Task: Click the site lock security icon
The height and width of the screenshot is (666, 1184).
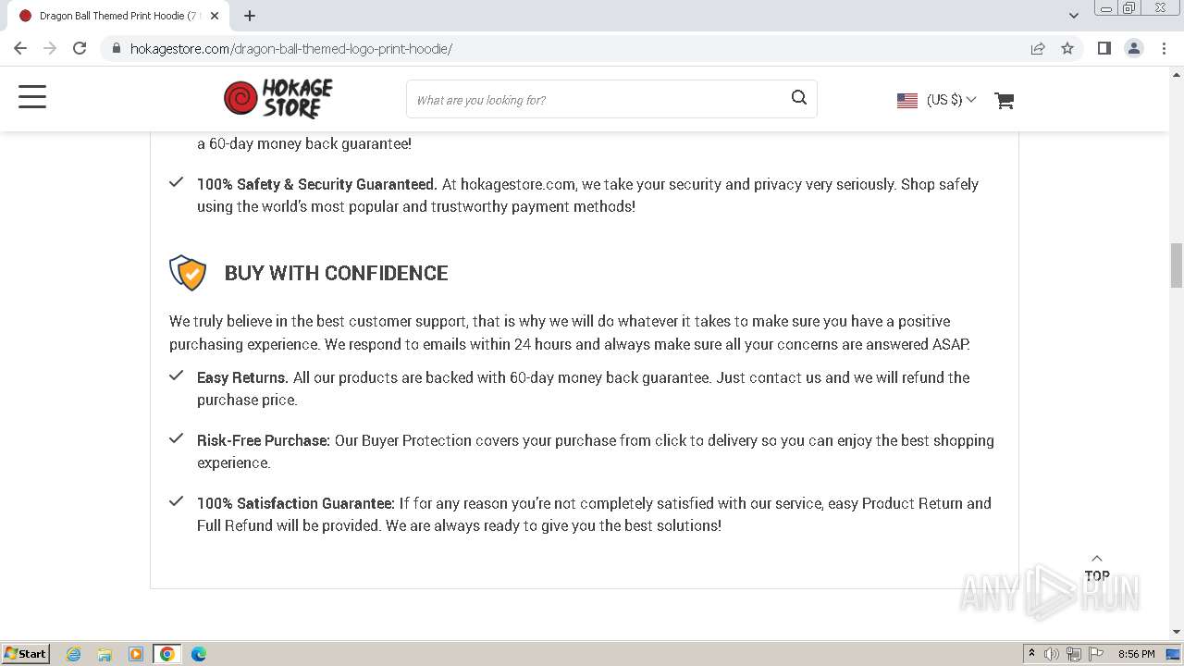Action: (x=117, y=48)
